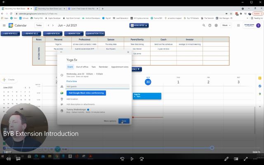Reload the browser page
264x165 pixels.
coord(11,14)
